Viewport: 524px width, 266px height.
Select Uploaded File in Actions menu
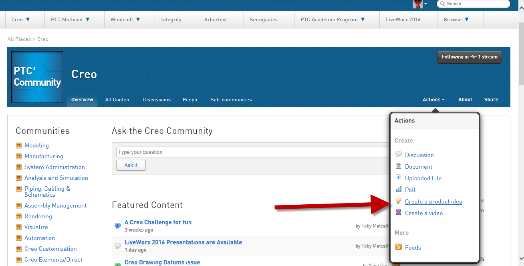pyautogui.click(x=423, y=178)
